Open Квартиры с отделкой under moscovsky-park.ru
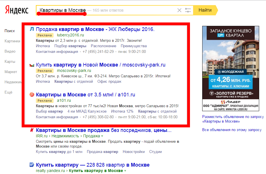This screenshot has height=174, width=266. 74,82
